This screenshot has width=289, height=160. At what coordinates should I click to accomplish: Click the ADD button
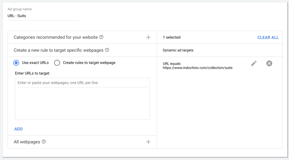pos(18,129)
